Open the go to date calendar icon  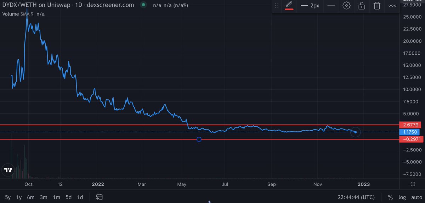point(99,197)
